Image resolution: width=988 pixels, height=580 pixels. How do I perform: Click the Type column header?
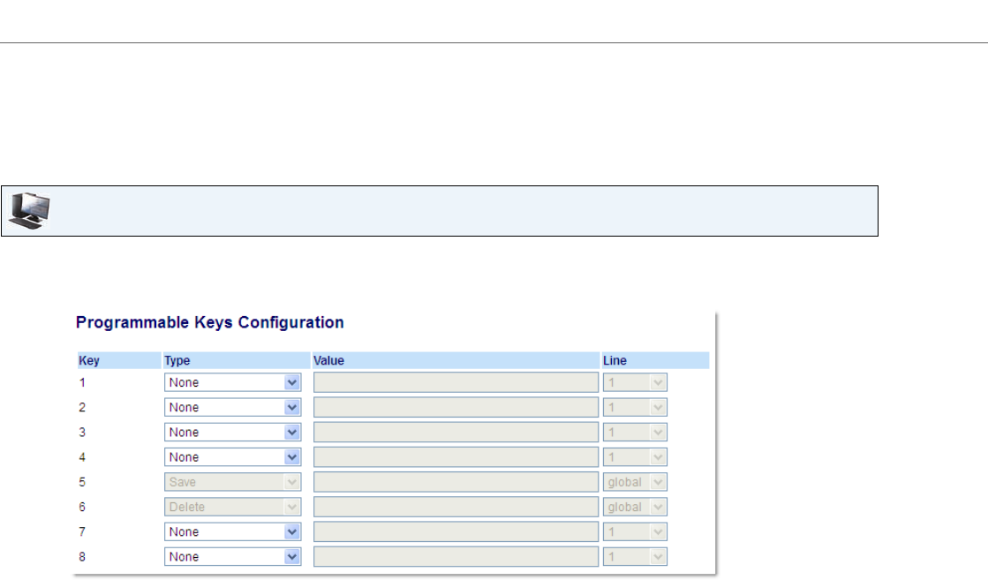177,360
